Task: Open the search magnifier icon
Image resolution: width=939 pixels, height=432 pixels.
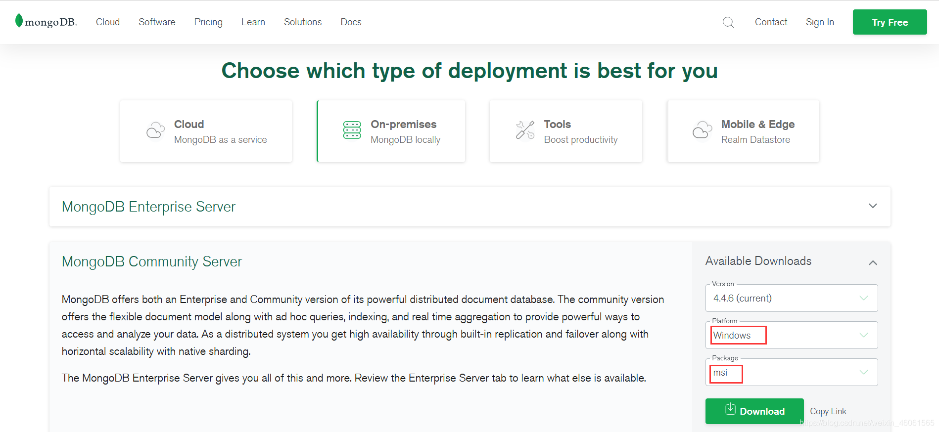Action: [x=728, y=22]
